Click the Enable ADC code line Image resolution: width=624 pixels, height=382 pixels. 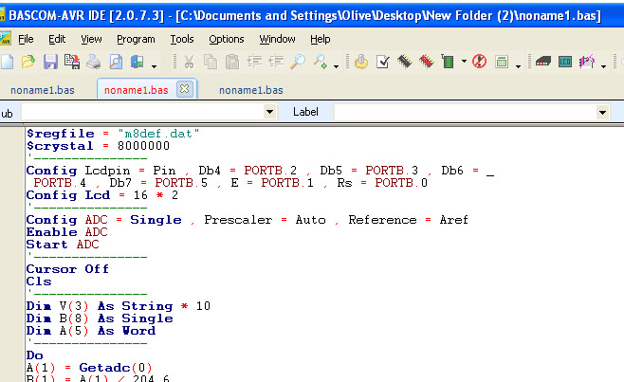[66, 232]
